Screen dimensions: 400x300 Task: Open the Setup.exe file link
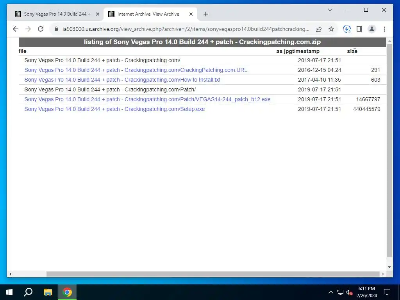pyautogui.click(x=114, y=109)
